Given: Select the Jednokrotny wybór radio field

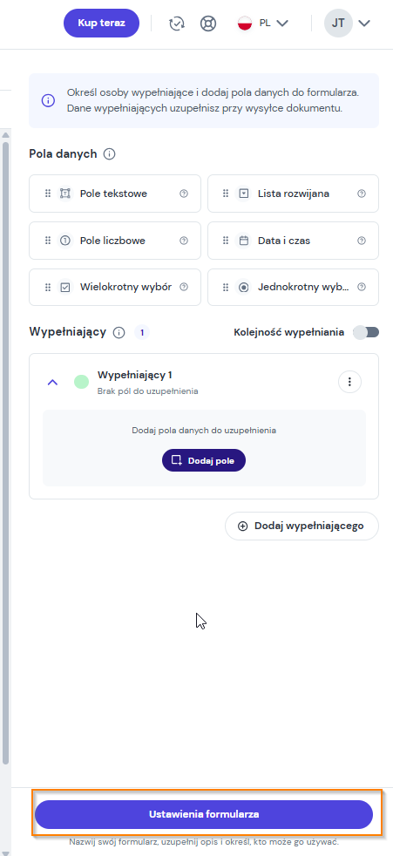Looking at the screenshot, I should [x=293, y=287].
